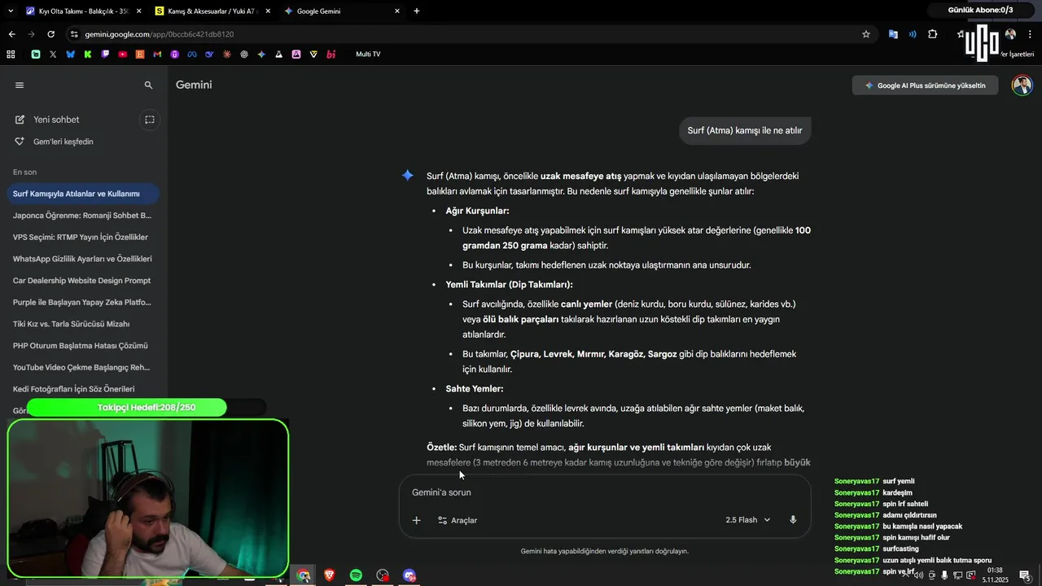Image resolution: width=1042 pixels, height=586 pixels.
Task: Click the sidebar search icon
Action: tap(148, 85)
